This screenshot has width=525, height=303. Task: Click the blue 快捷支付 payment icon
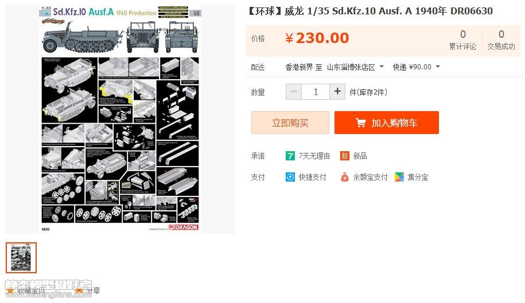(x=290, y=177)
